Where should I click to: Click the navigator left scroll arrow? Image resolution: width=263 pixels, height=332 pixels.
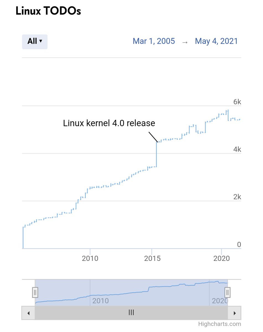(x=28, y=313)
